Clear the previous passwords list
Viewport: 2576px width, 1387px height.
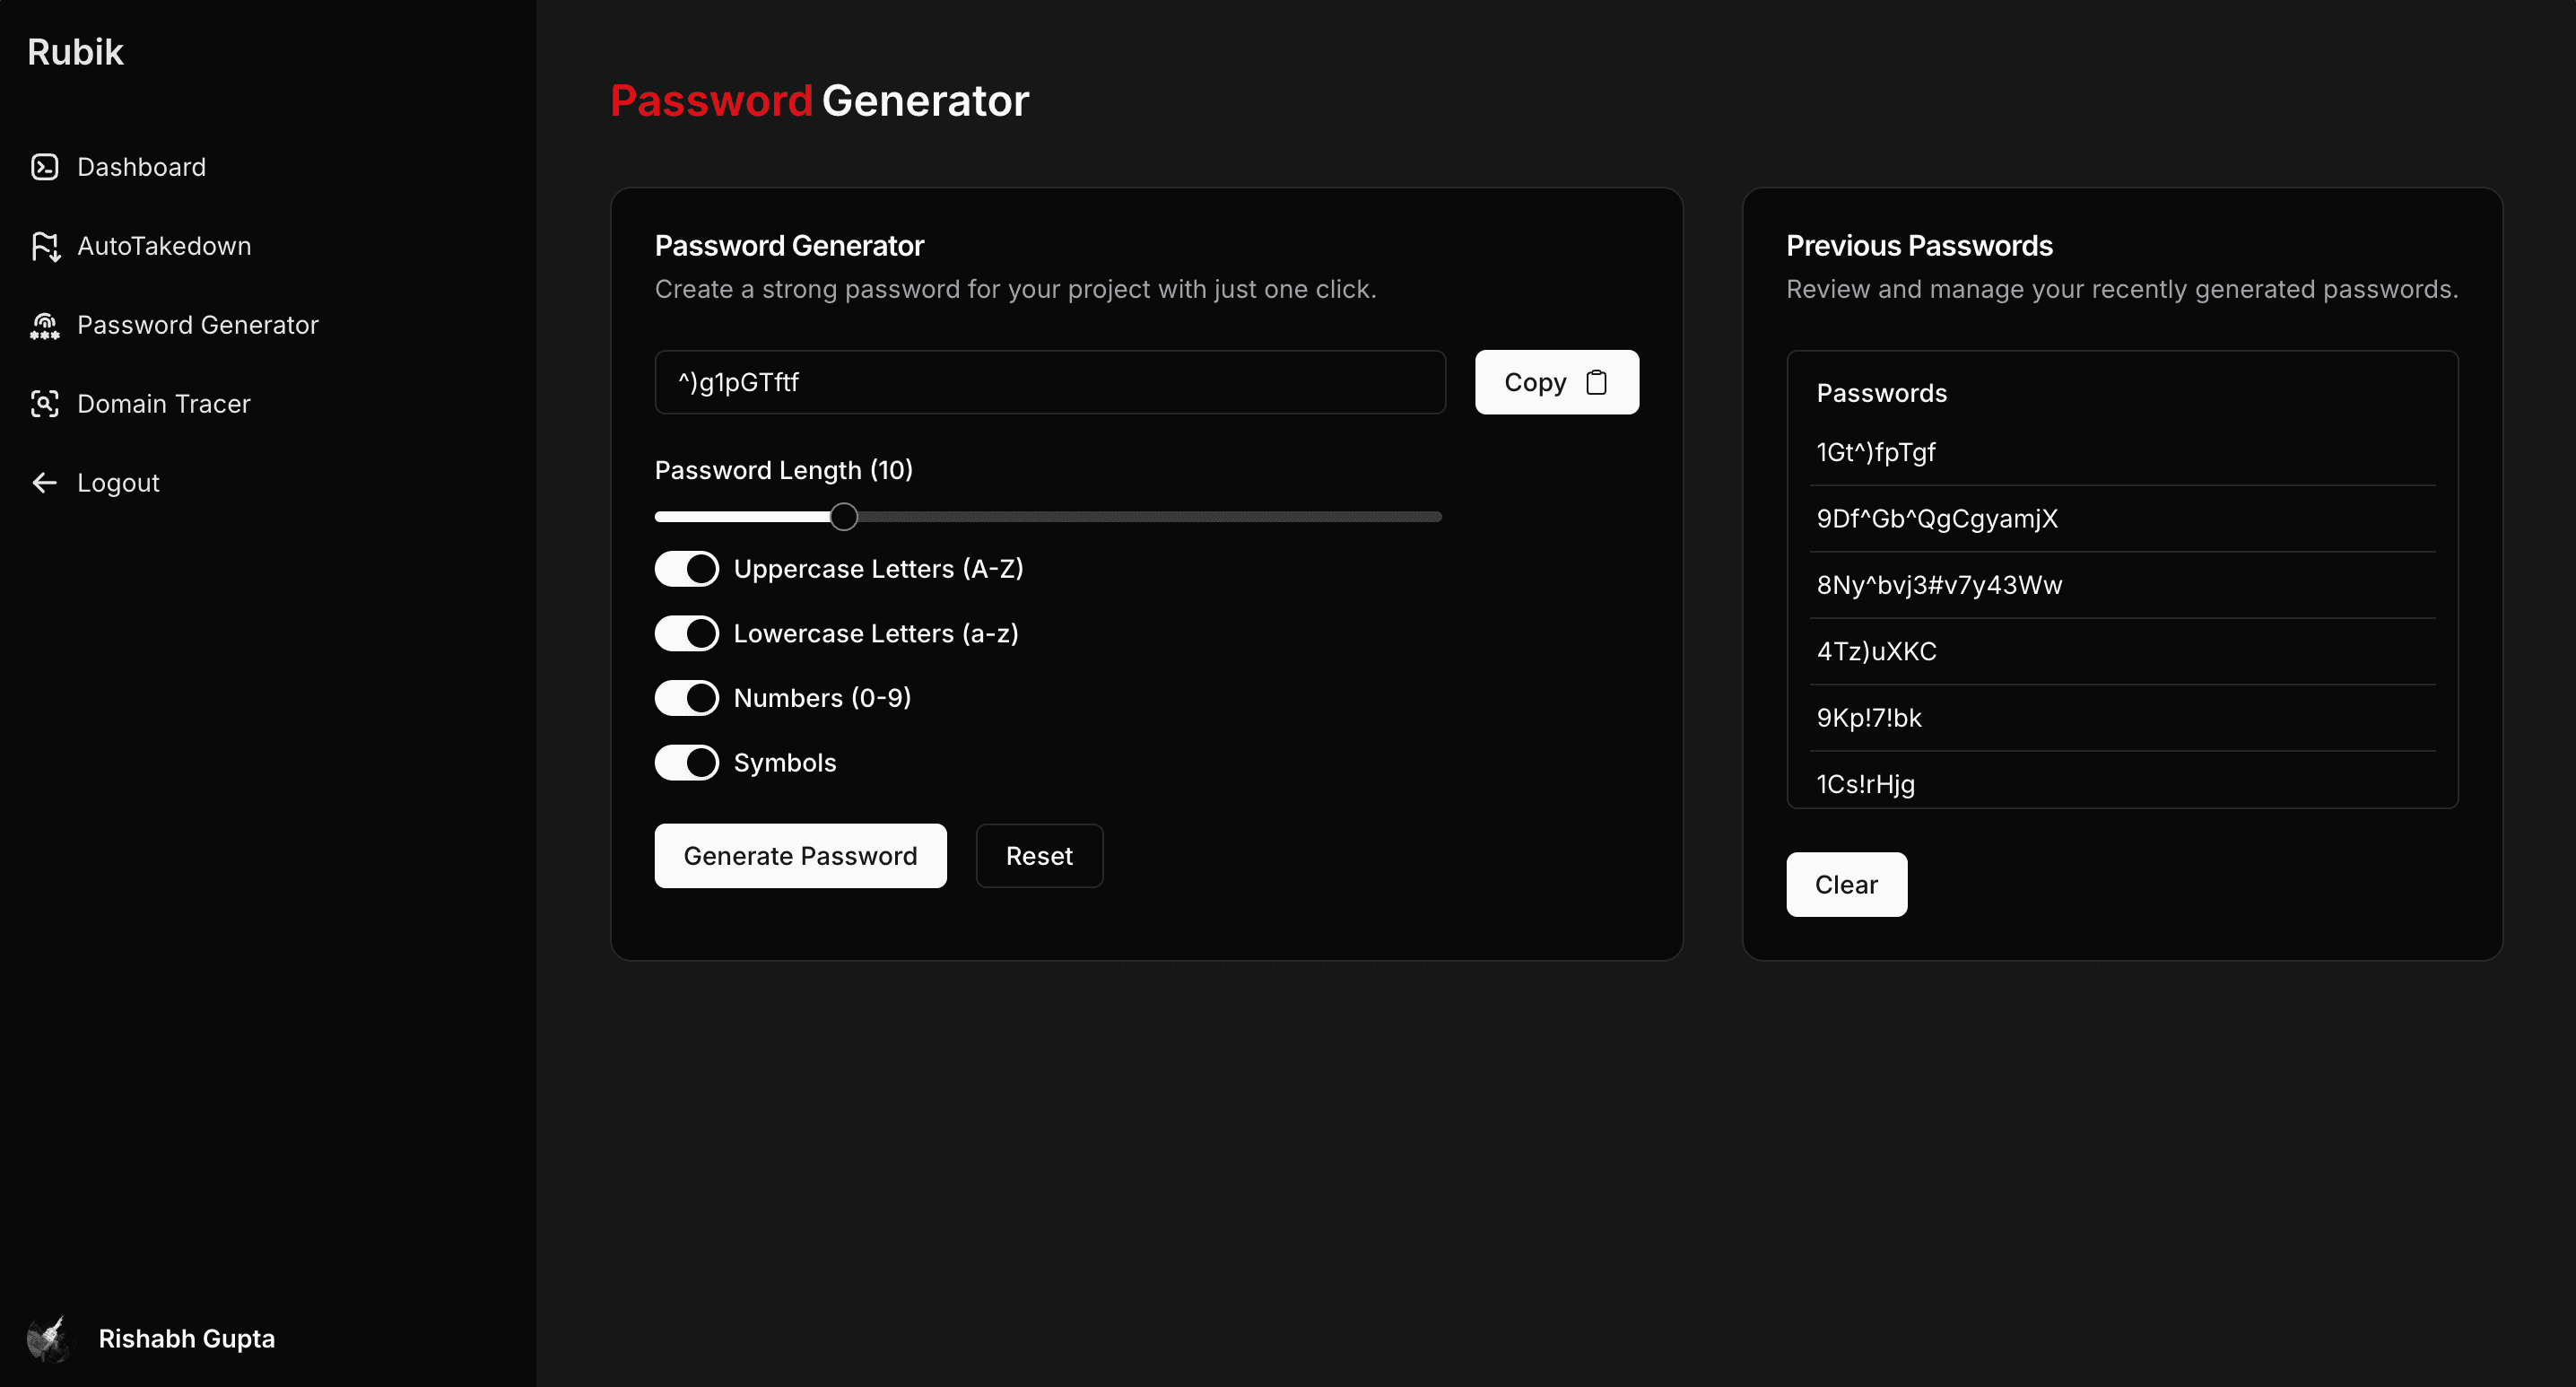point(1846,885)
